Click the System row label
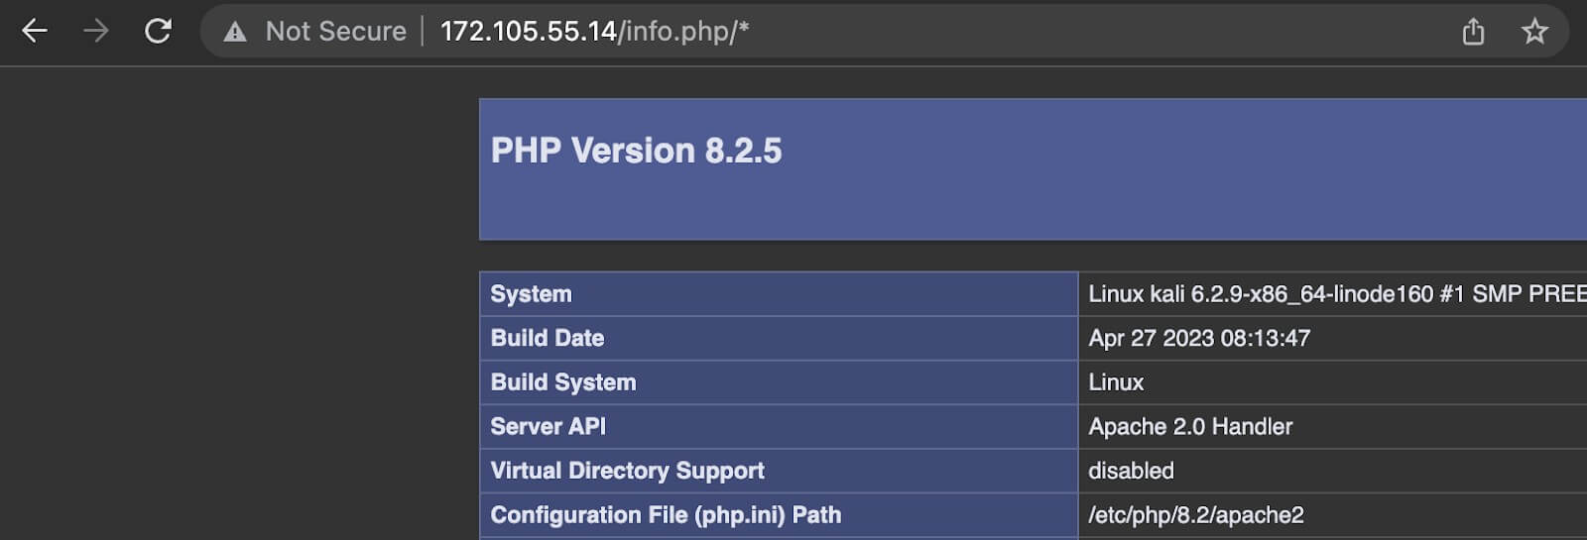Screen dimensions: 1587x540 tap(531, 294)
